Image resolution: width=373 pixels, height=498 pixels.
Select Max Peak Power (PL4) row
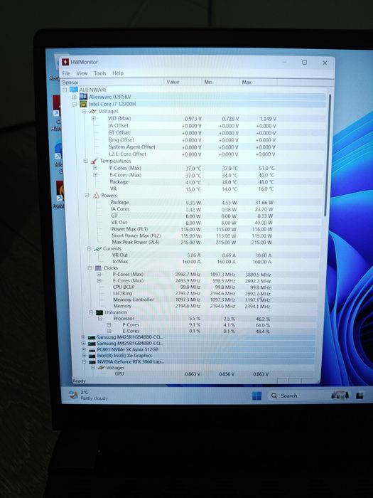(193, 242)
